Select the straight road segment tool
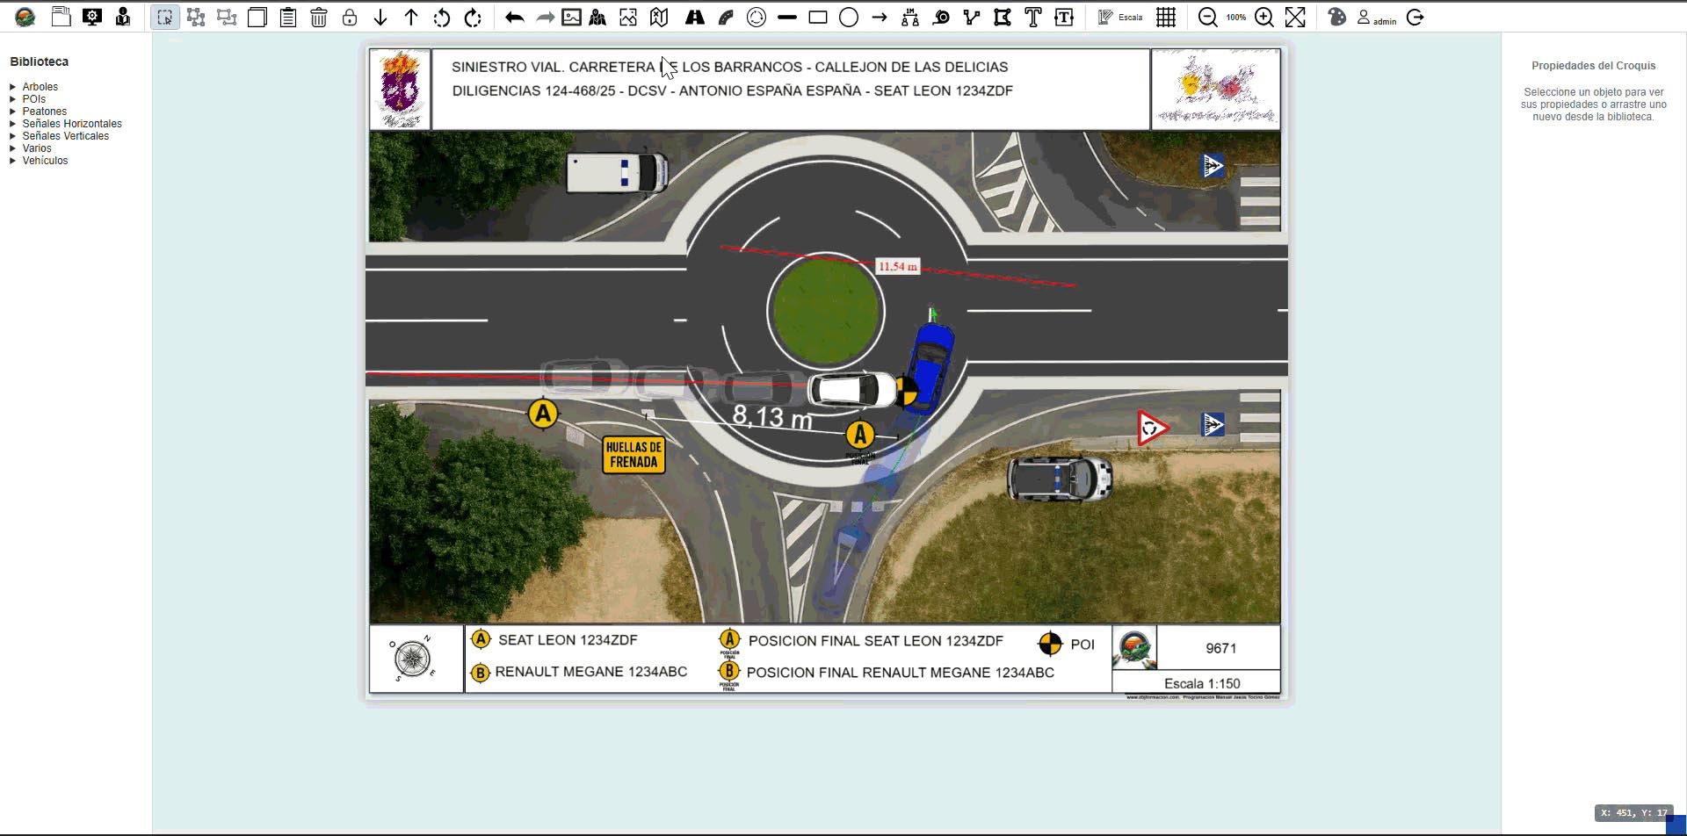 pyautogui.click(x=694, y=18)
